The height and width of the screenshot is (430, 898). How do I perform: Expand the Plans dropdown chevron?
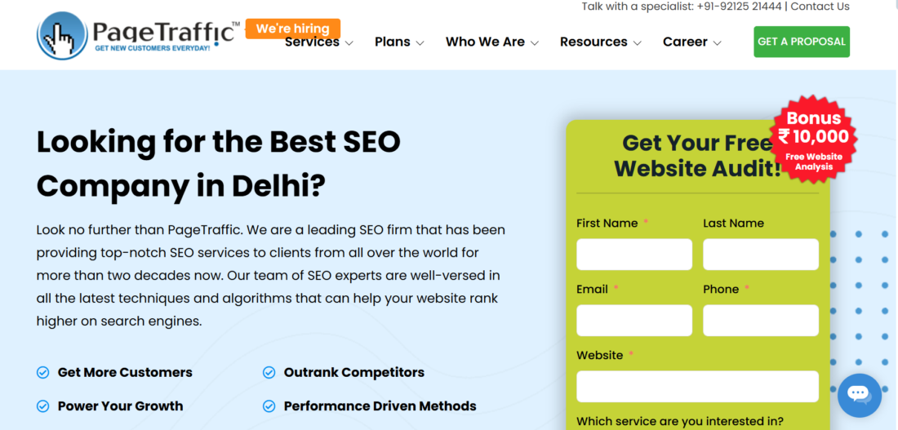tap(420, 43)
